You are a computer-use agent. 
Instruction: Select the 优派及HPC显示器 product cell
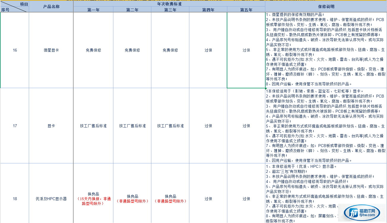(51, 199)
